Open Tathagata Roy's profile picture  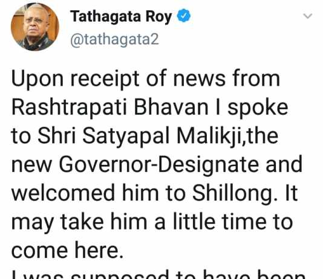(35, 27)
